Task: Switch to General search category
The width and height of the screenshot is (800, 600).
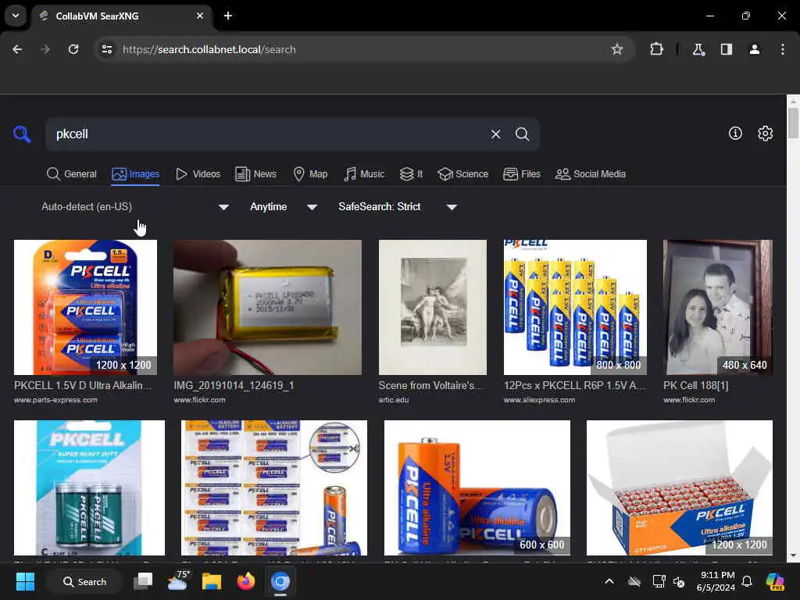Action: tap(71, 174)
